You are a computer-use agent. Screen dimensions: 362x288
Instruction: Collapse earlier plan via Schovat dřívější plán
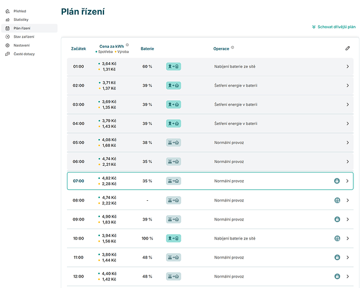[x=331, y=27]
